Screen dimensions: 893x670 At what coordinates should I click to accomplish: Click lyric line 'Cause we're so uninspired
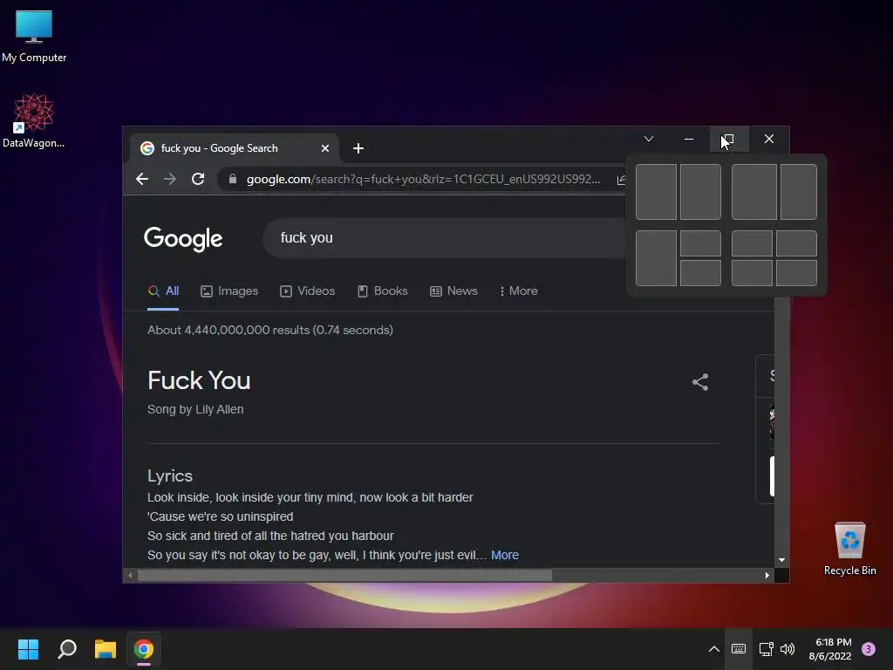click(221, 516)
